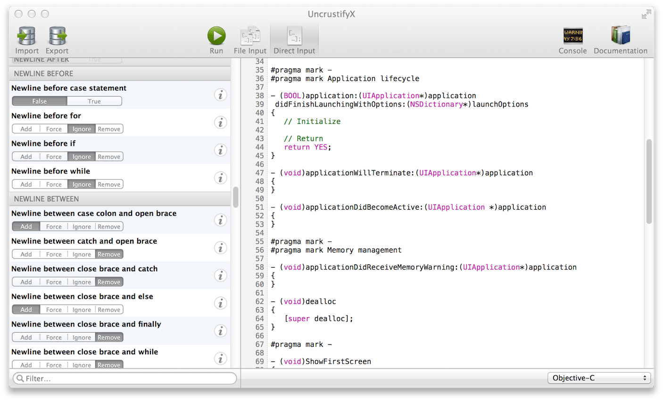The image size is (663, 401).
Task: Click the gray close window button
Action: [x=18, y=14]
